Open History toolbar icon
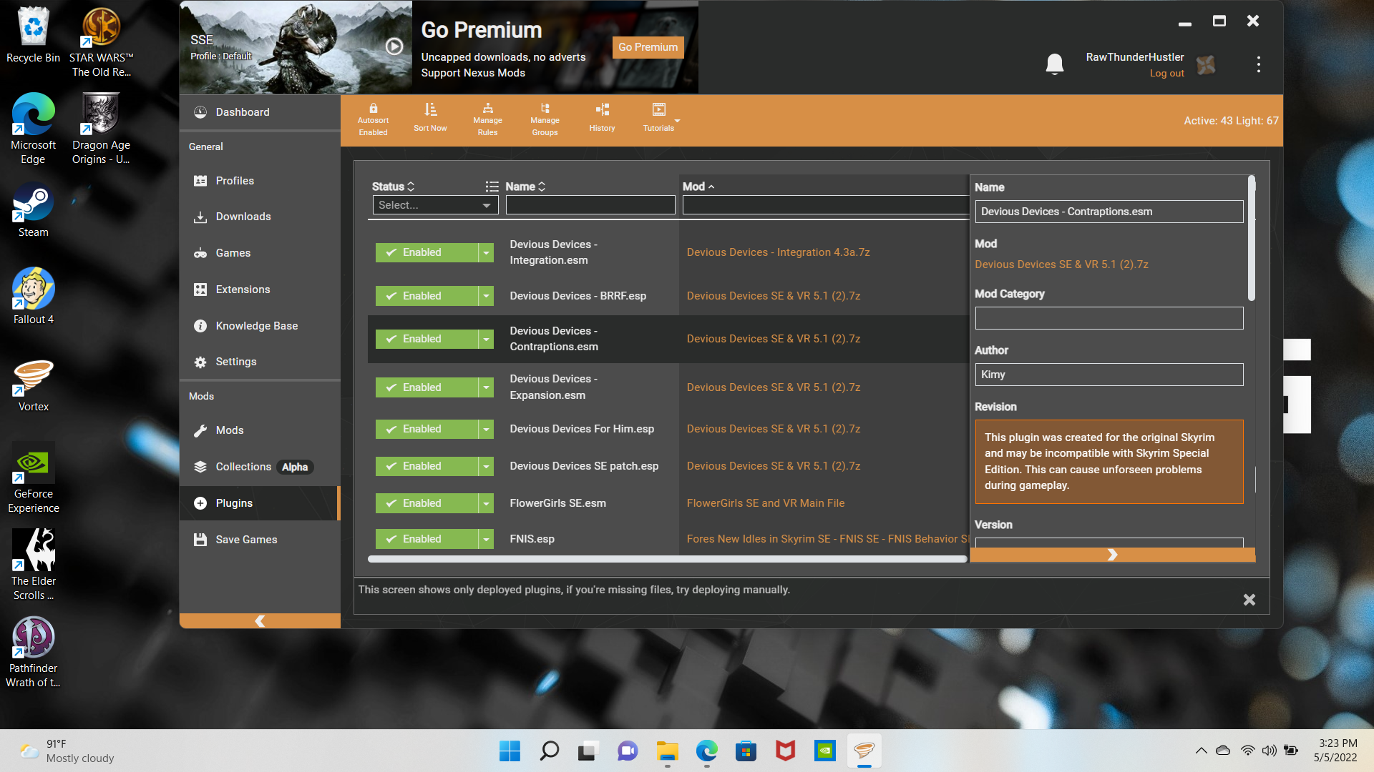 click(602, 109)
